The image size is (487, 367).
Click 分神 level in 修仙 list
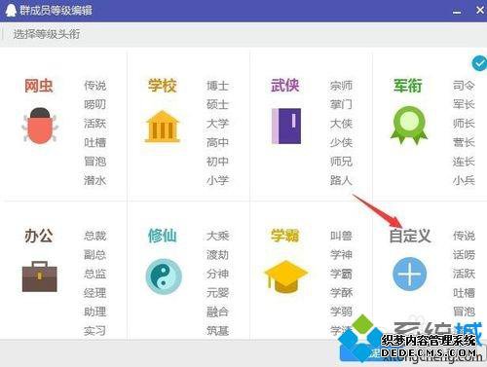pos(217,274)
